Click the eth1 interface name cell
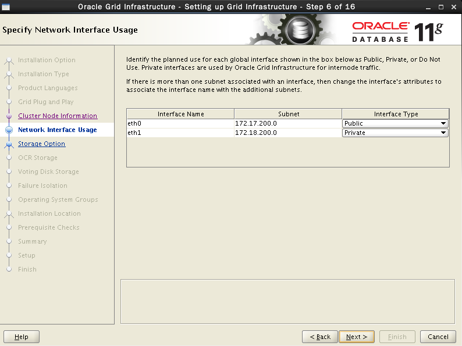 pos(180,133)
